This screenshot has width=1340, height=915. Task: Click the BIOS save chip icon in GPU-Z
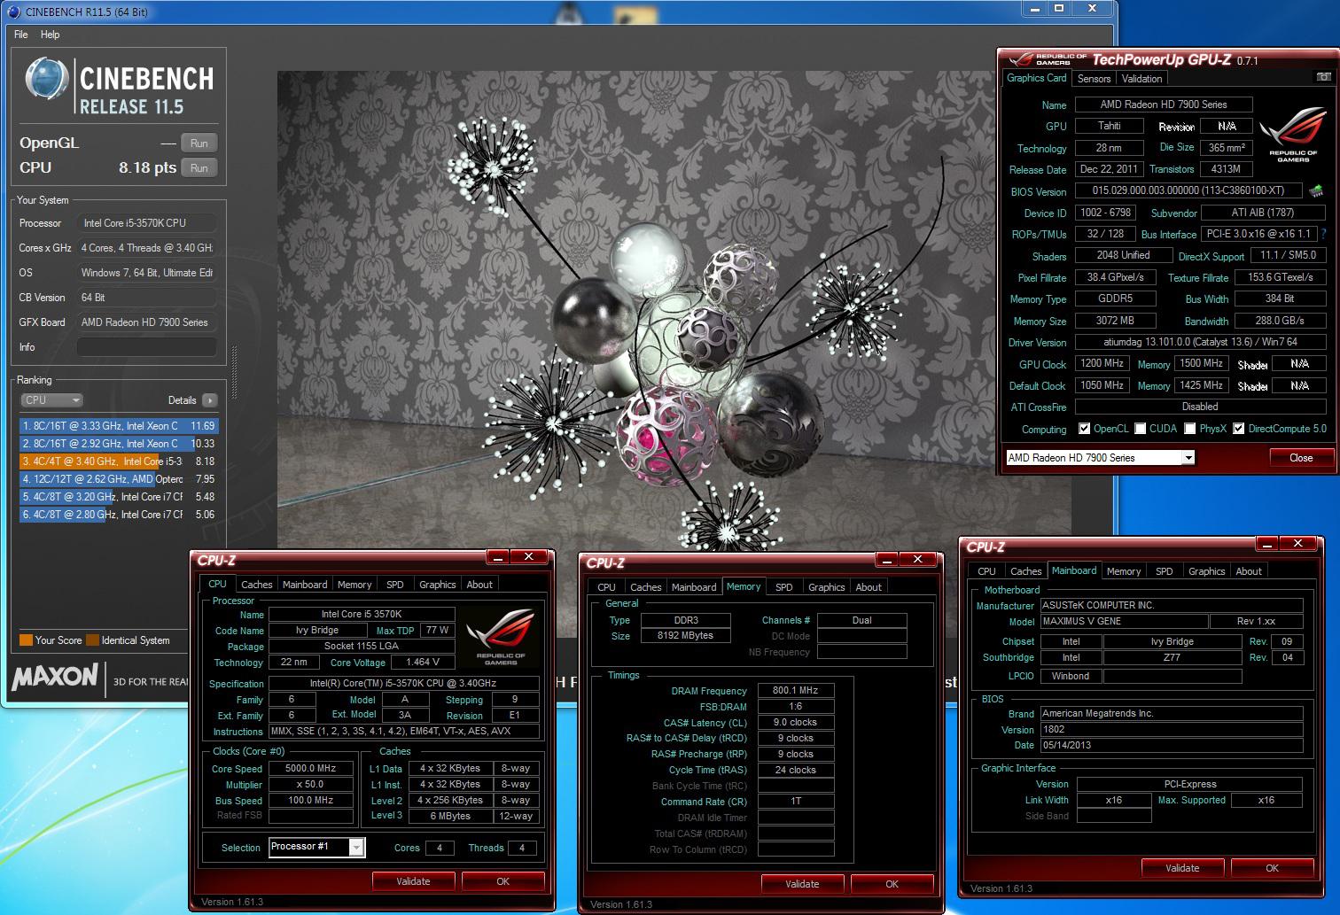point(1316,190)
